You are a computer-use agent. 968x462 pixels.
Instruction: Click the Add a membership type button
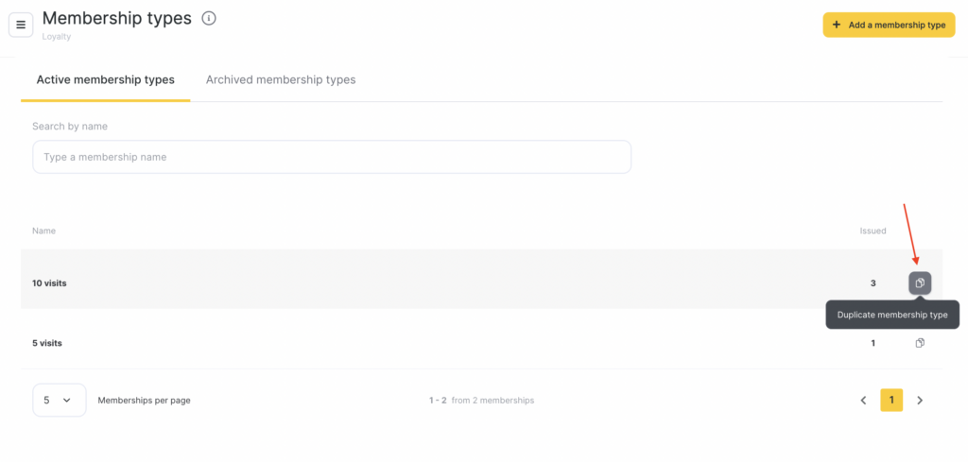[889, 25]
